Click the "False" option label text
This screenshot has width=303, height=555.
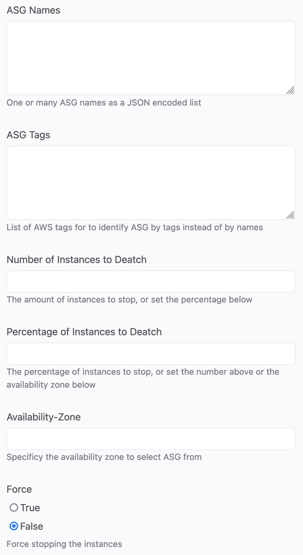click(x=32, y=526)
